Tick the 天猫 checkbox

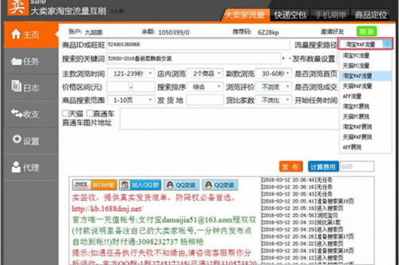tap(65, 113)
